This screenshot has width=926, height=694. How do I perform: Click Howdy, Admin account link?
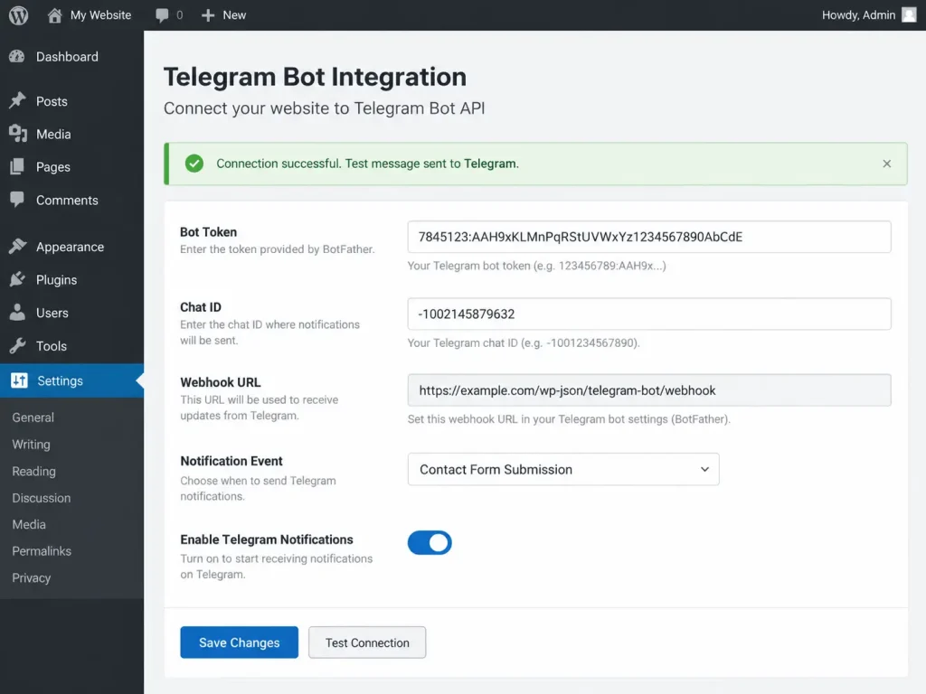point(858,15)
